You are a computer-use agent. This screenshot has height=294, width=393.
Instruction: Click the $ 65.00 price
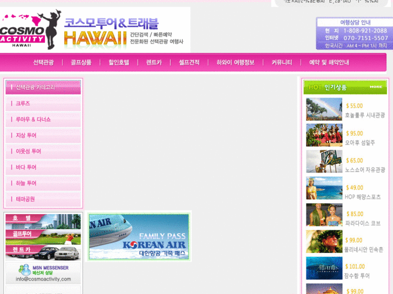[x=355, y=160]
